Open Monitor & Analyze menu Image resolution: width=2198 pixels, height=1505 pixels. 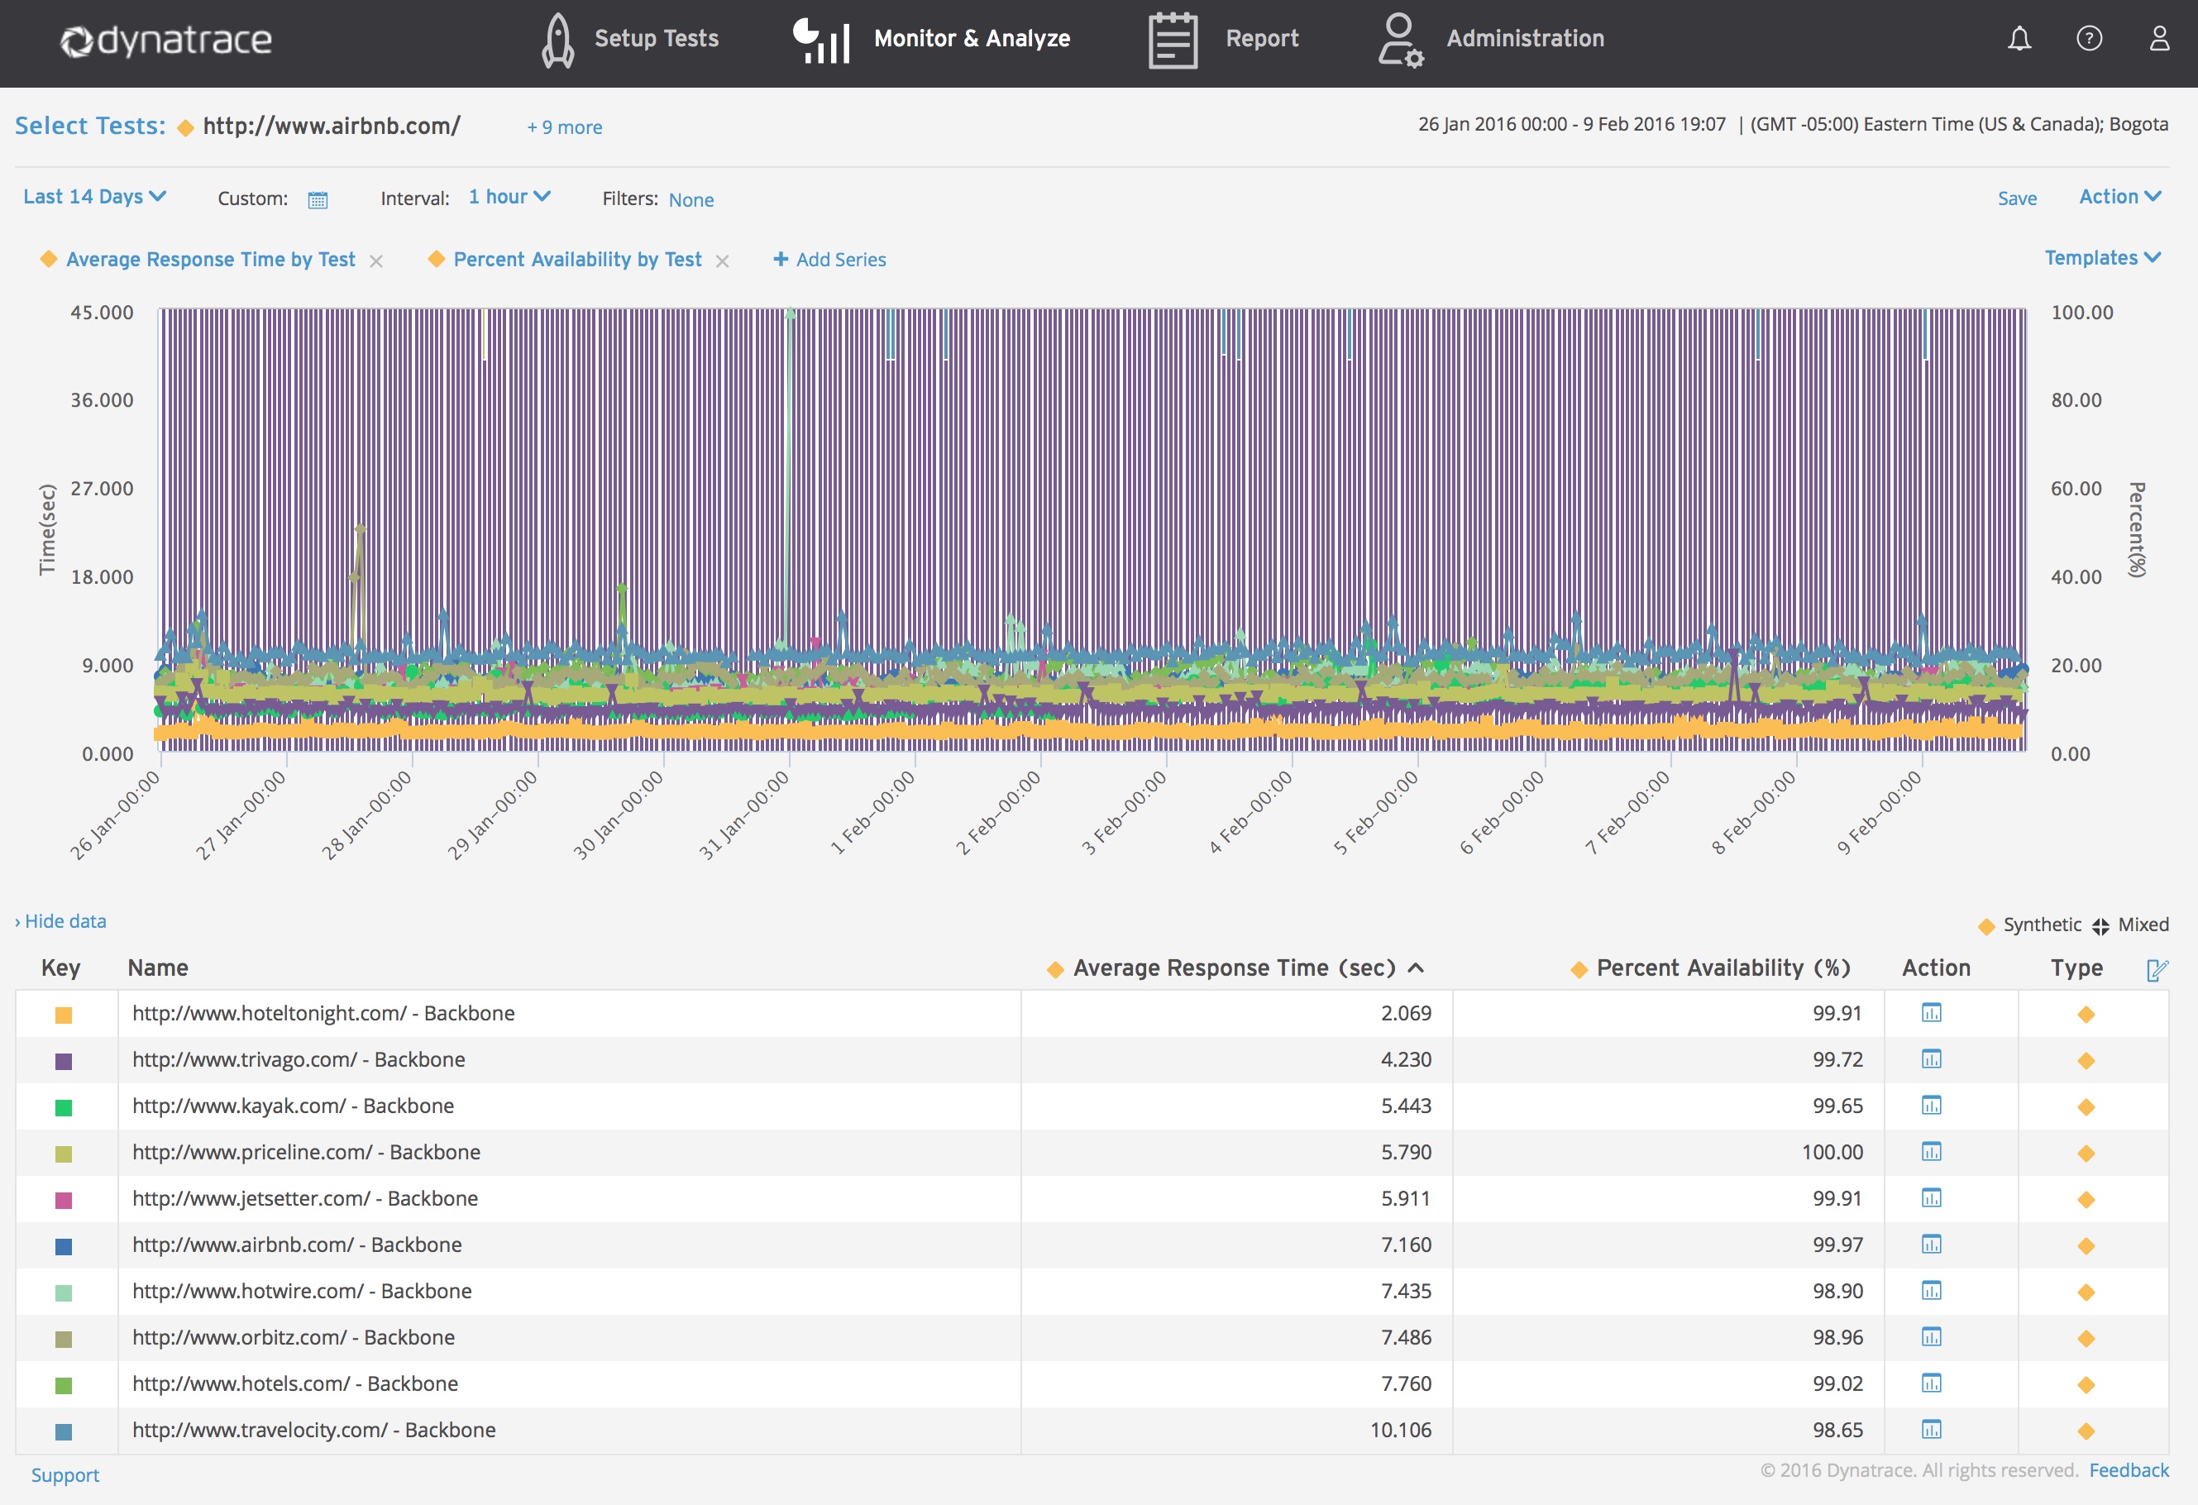coord(972,39)
